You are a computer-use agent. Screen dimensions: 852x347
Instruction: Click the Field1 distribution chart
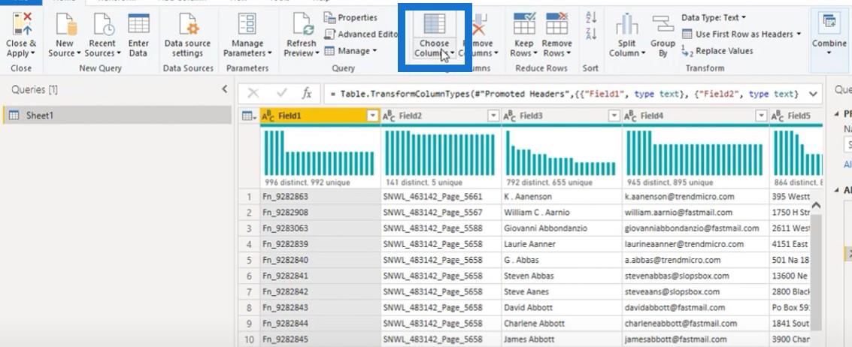pos(320,153)
